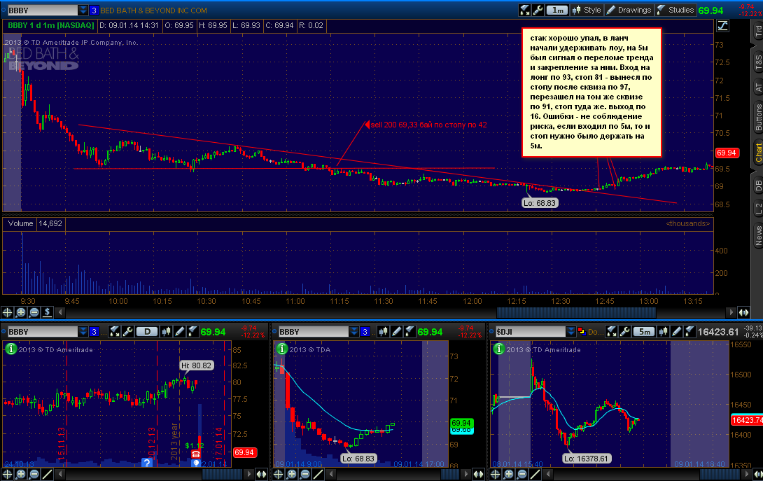Open the Trd side tab
The height and width of the screenshot is (481, 763).
point(757,32)
